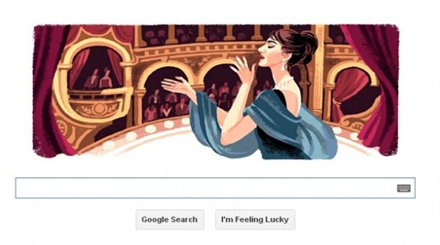Click the I'm Feeling Lucky button
440x245 pixels.
pos(255,219)
